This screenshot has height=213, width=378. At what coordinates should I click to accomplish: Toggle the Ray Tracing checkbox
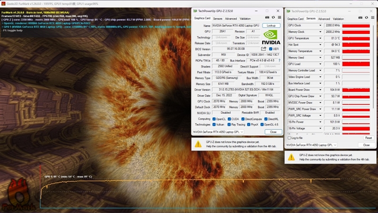tap(229, 125)
